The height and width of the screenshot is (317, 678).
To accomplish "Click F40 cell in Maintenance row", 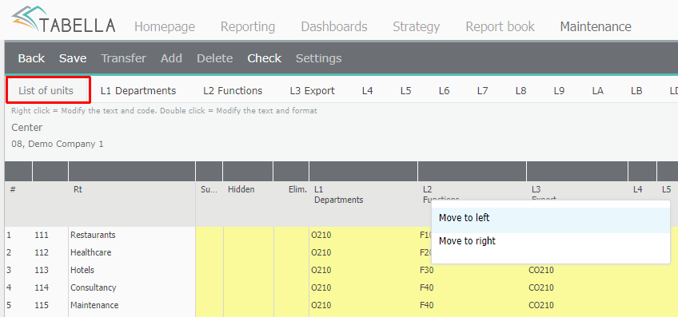I will [x=427, y=305].
